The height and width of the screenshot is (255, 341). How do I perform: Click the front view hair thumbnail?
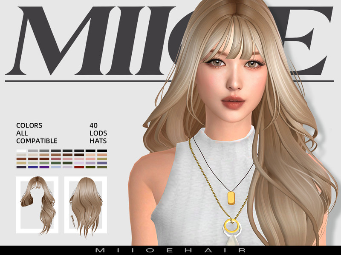[37, 205]
